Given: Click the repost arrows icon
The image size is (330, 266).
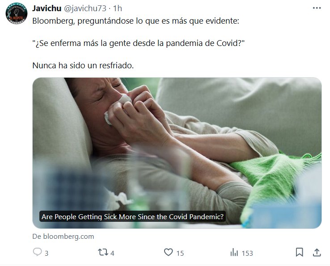Looking at the screenshot, I should click(103, 252).
